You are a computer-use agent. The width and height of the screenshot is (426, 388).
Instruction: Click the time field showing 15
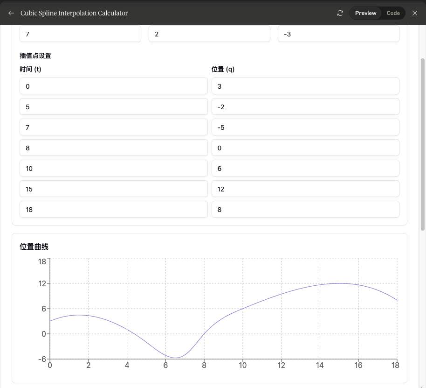click(114, 189)
